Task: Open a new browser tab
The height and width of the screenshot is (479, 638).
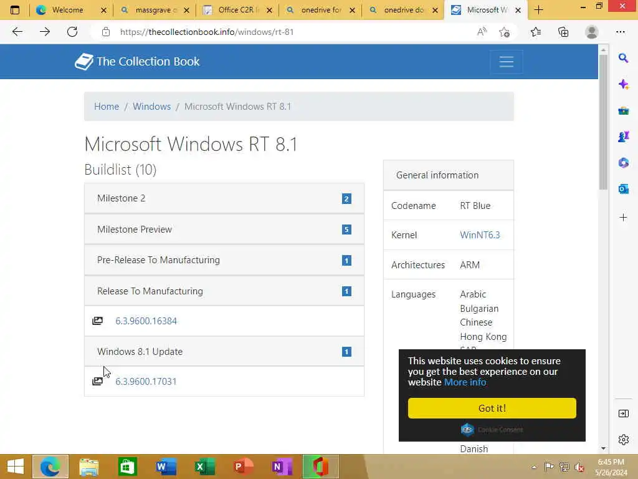Action: click(x=539, y=10)
